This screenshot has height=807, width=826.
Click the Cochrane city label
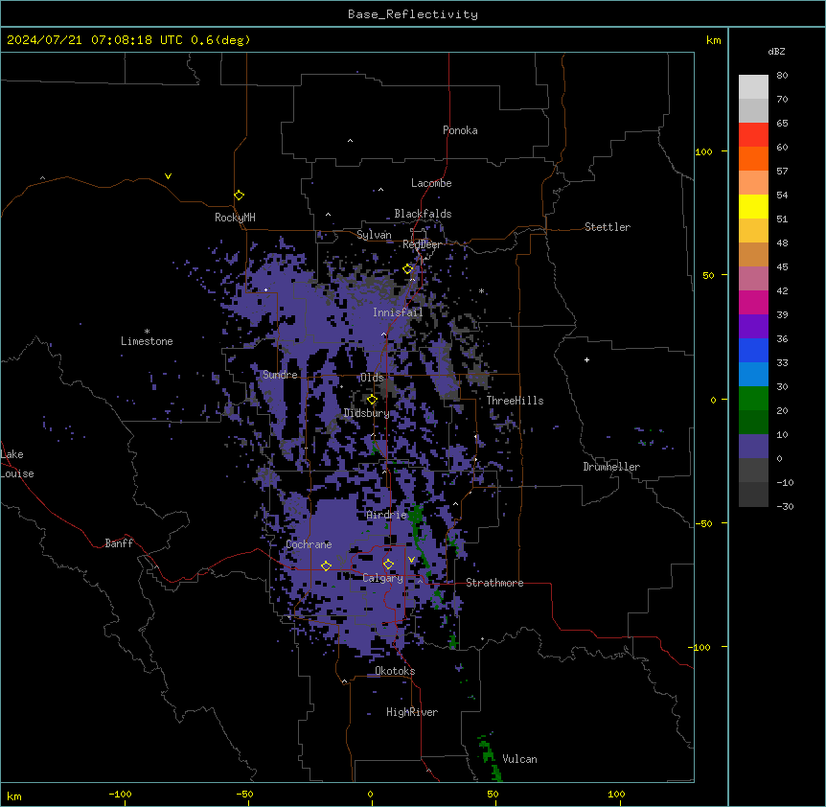tap(309, 544)
